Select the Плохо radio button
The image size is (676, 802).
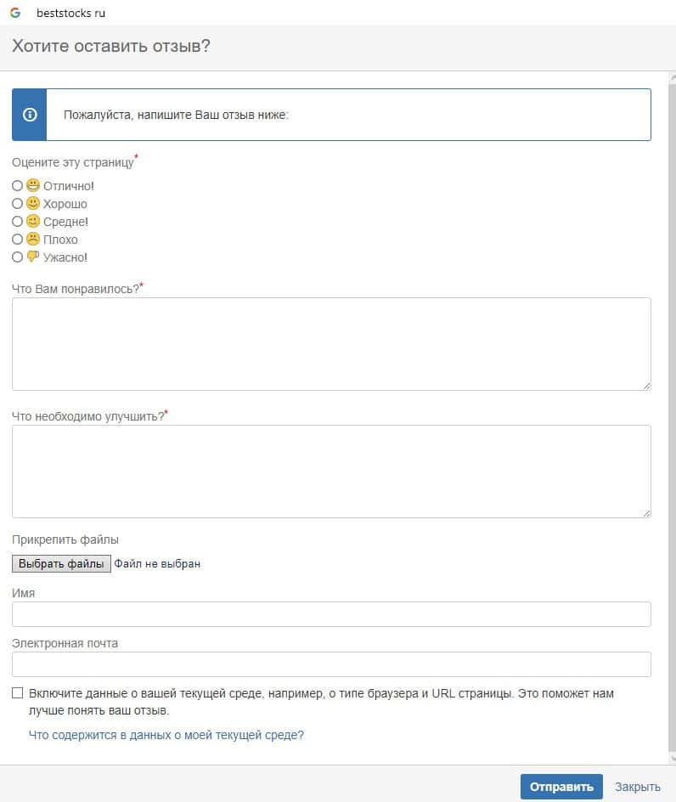(18, 240)
